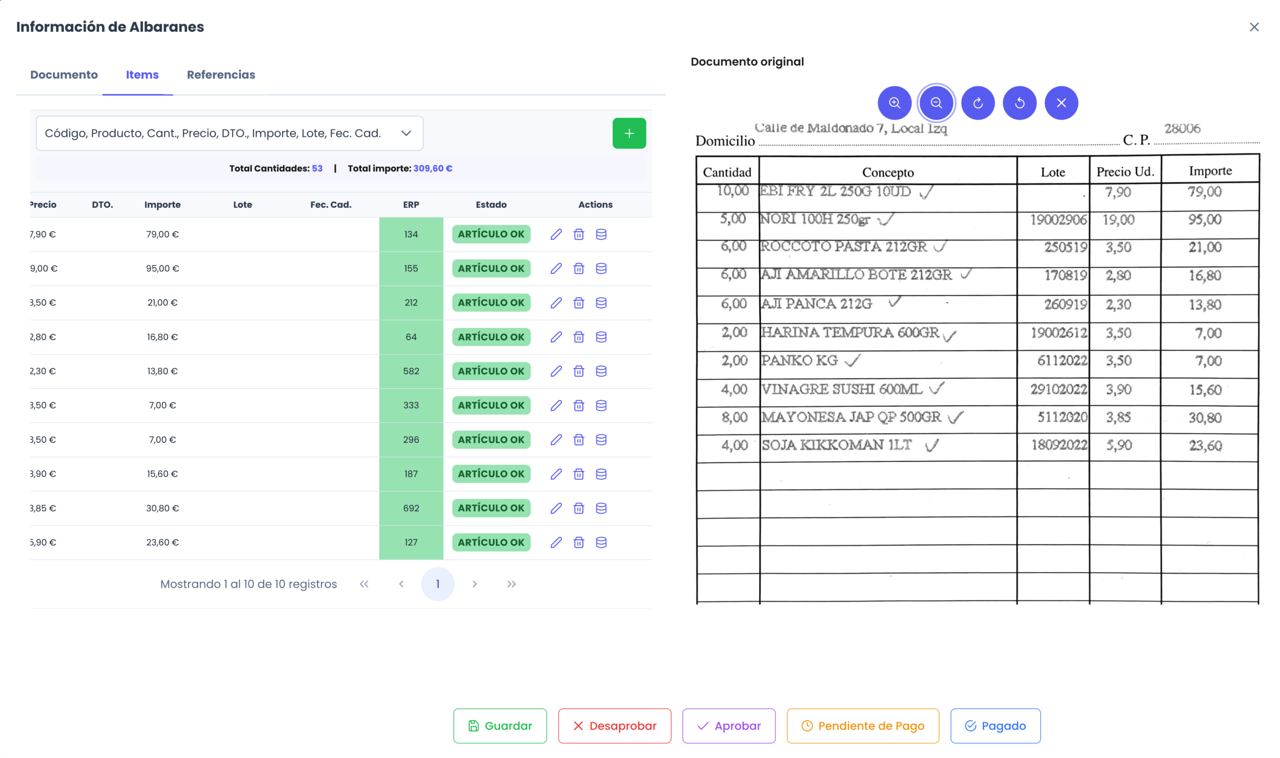
Task: Delete the item row with ERP 212
Action: click(578, 303)
